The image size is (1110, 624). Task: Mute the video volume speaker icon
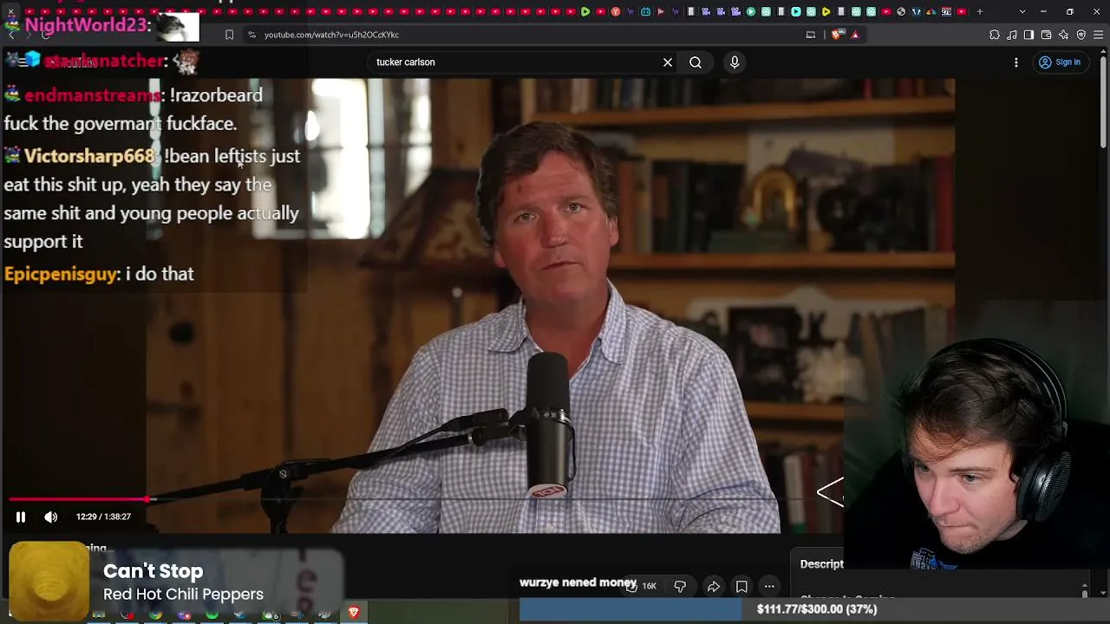tap(51, 517)
